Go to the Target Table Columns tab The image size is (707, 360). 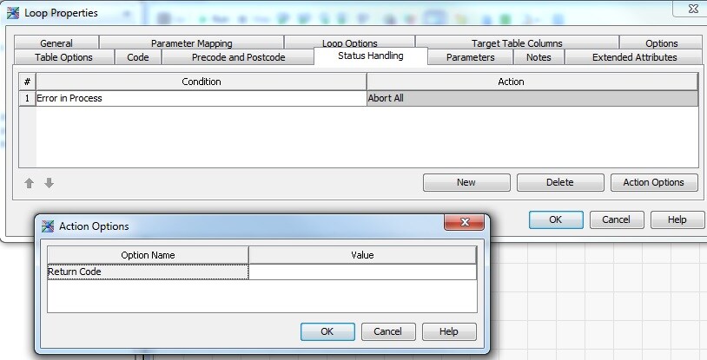tap(516, 43)
